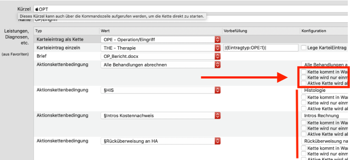This screenshot has height=160, width=350.
Task: Expand §Intros Kostennachweis dropdown arrows
Action: coord(218,115)
